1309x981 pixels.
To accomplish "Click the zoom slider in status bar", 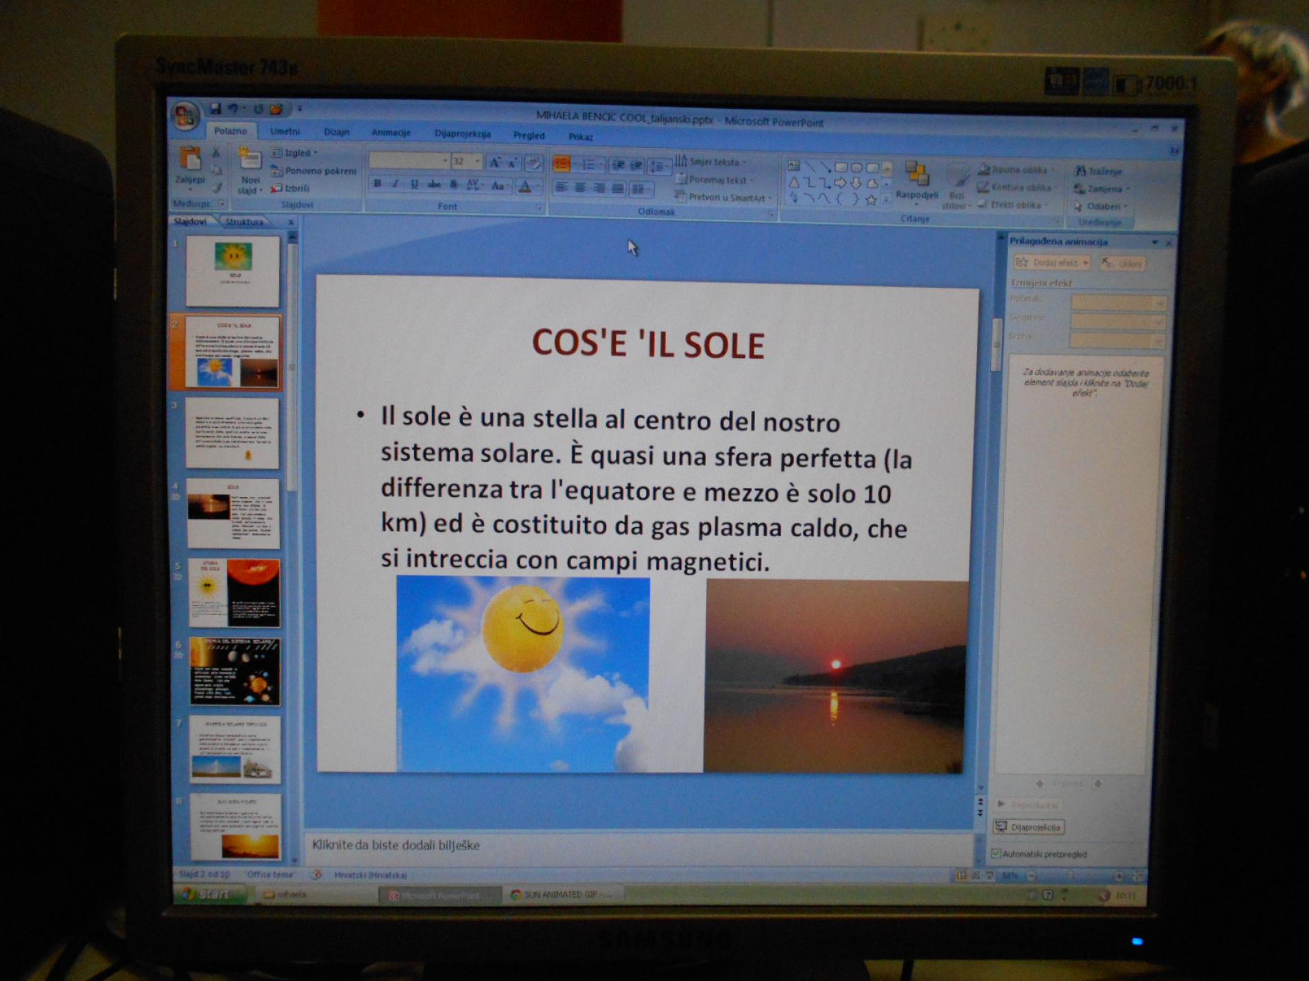I will point(1070,876).
